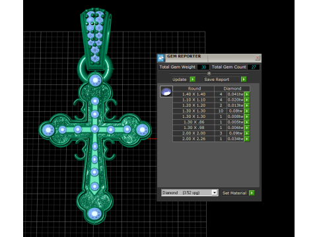
Task: Select the round gem thumbnail in the report
Action: pyautogui.click(x=166, y=92)
